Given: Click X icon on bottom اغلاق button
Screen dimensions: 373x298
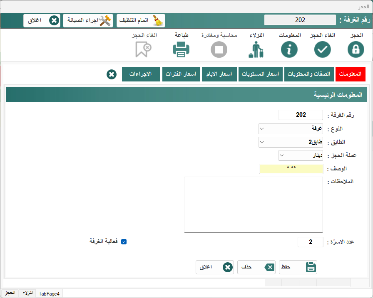Looking at the screenshot, I should coord(228,267).
